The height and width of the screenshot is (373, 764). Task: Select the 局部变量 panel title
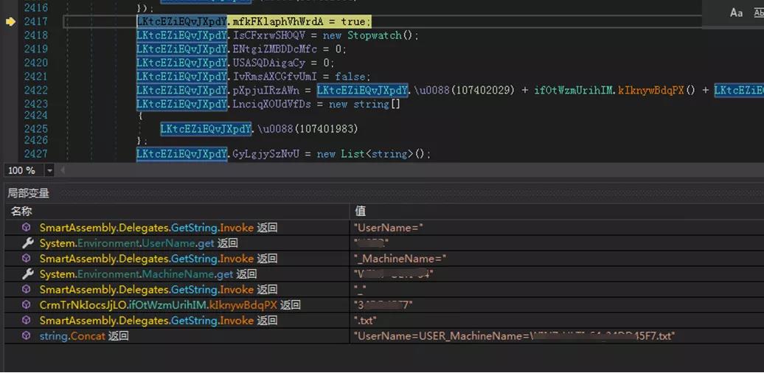click(x=28, y=193)
